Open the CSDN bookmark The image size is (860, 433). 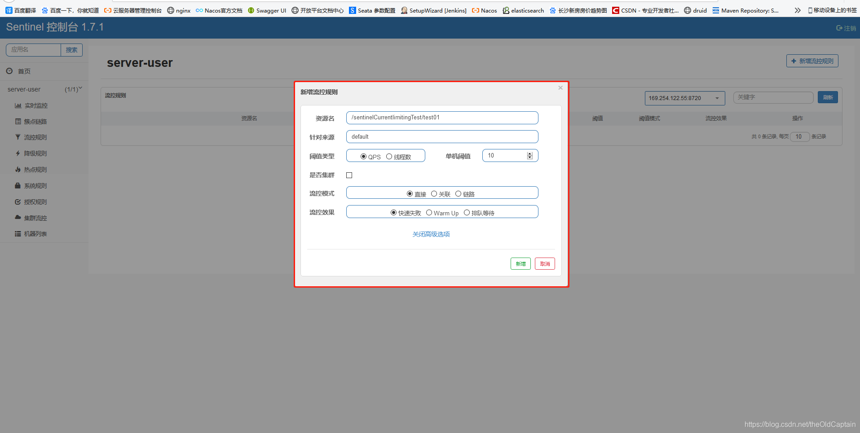645,10
